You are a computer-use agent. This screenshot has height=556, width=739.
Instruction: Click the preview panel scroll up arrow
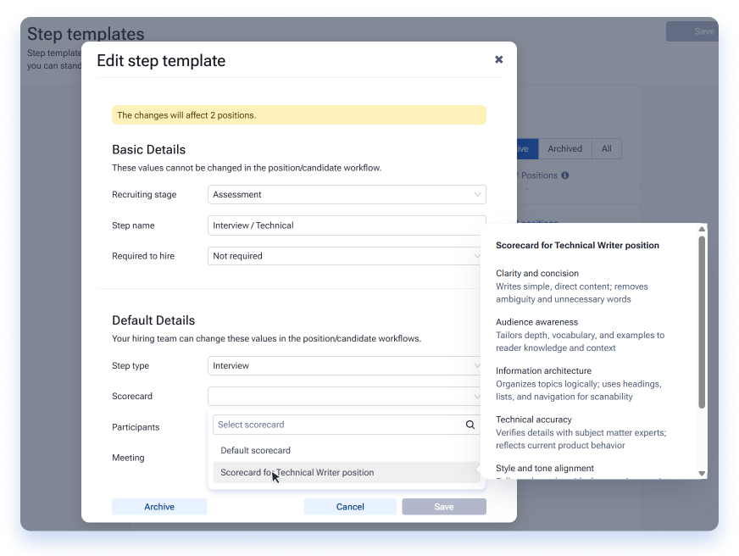702,229
